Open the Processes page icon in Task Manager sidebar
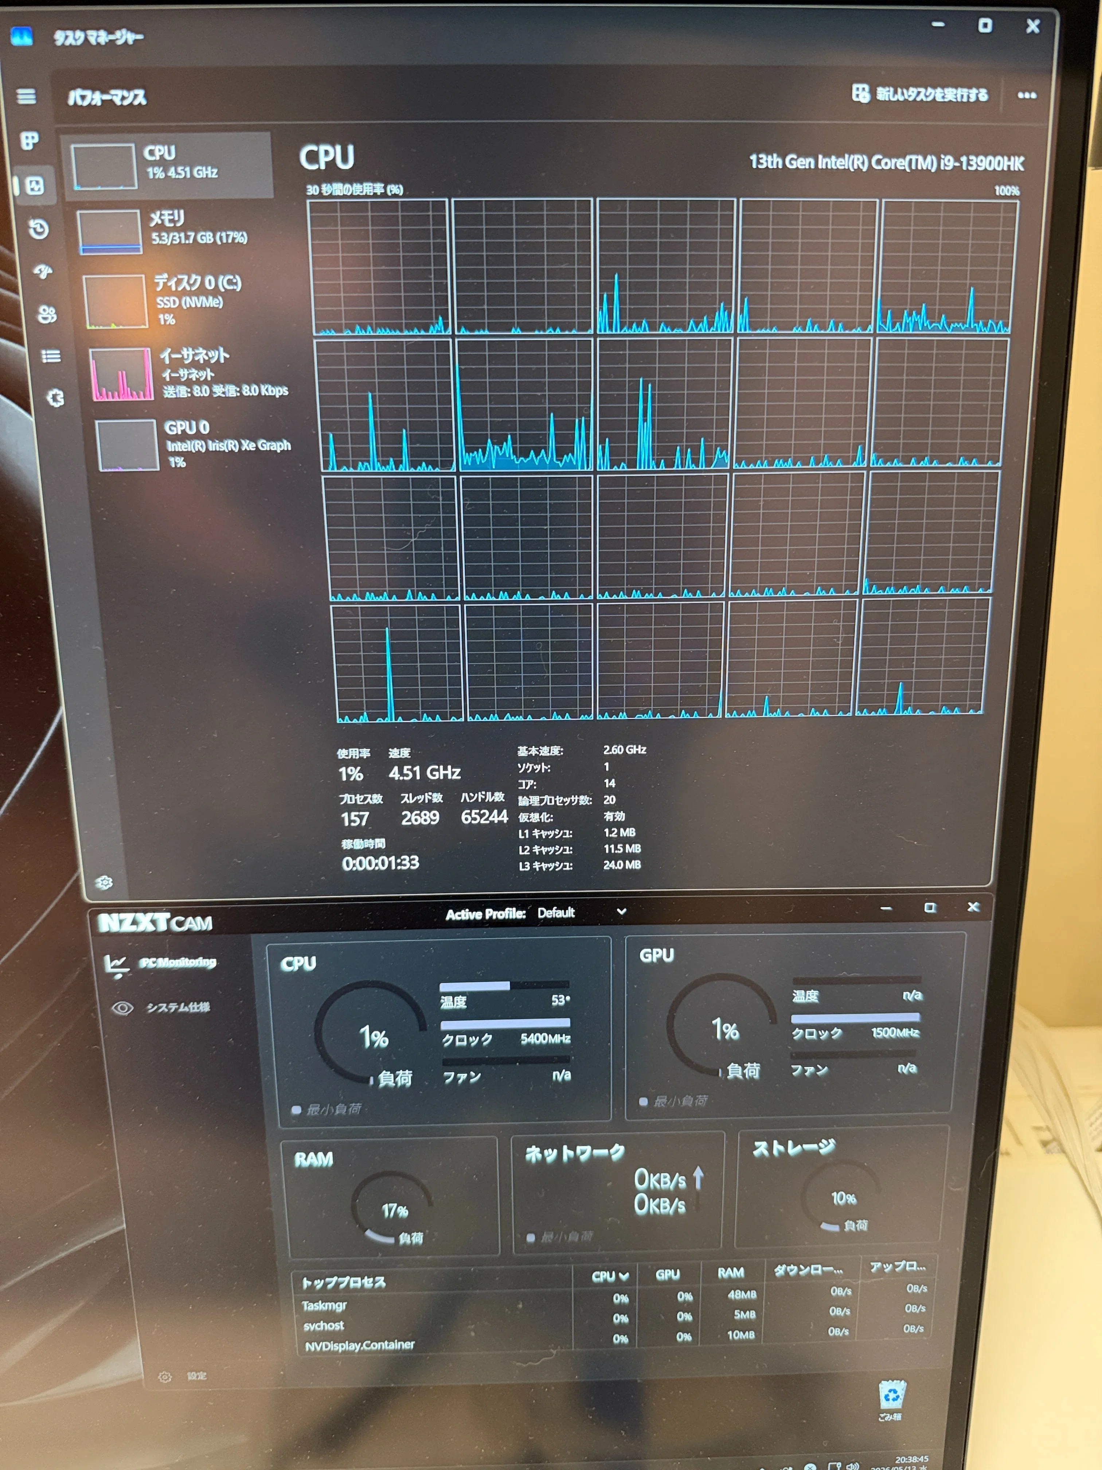This screenshot has width=1102, height=1470. [x=29, y=140]
